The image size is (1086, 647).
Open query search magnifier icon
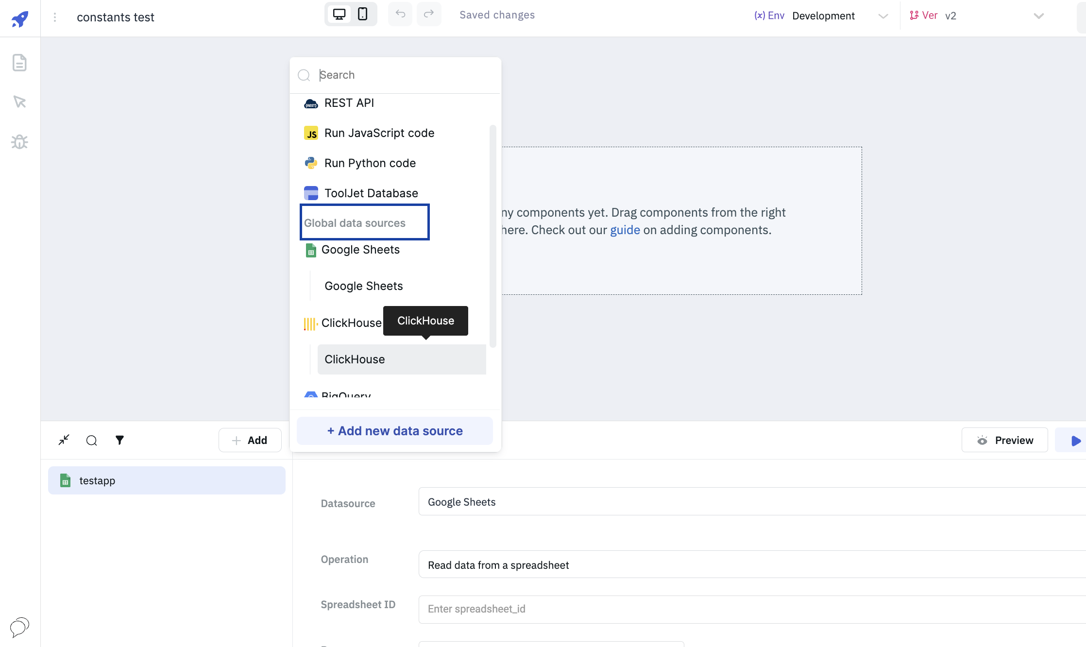click(x=91, y=441)
